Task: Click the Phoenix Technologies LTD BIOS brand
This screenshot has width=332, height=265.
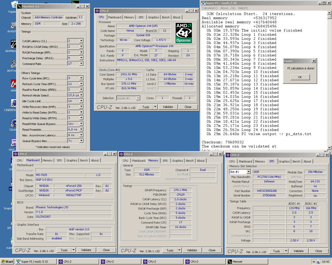Action: click(74, 207)
